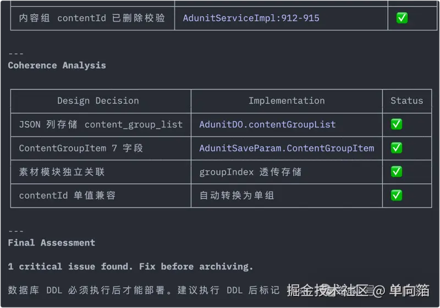
Task: Click the status checkmark for AdunitDO.contentGroupList
Action: coord(396,124)
